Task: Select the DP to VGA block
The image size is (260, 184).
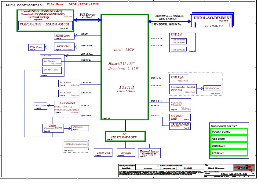Action: [x=64, y=47]
